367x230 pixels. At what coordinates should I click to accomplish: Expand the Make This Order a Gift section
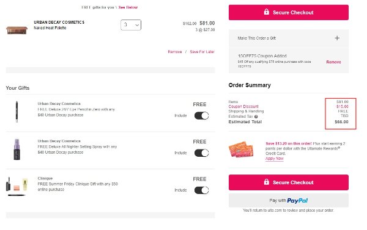click(x=289, y=38)
